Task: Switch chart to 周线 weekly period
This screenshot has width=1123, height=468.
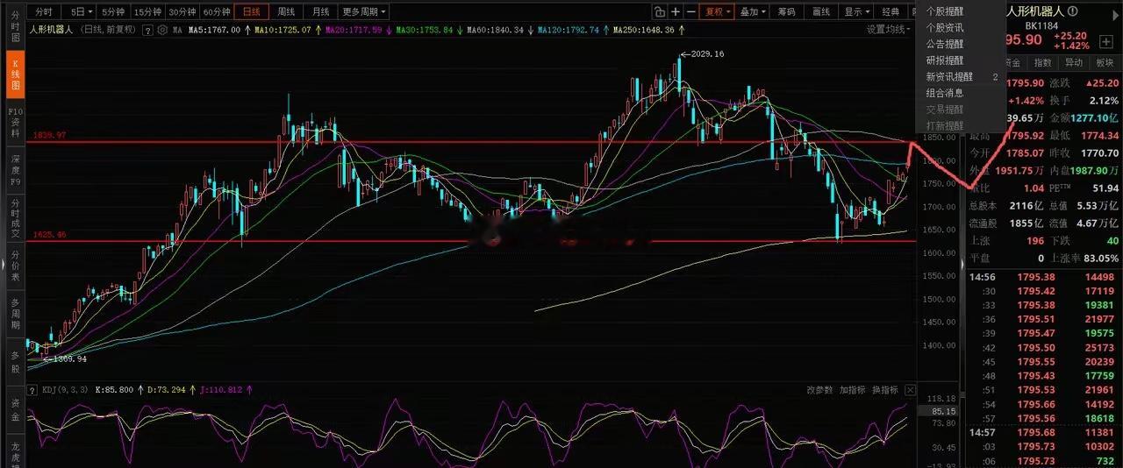Action: (286, 11)
